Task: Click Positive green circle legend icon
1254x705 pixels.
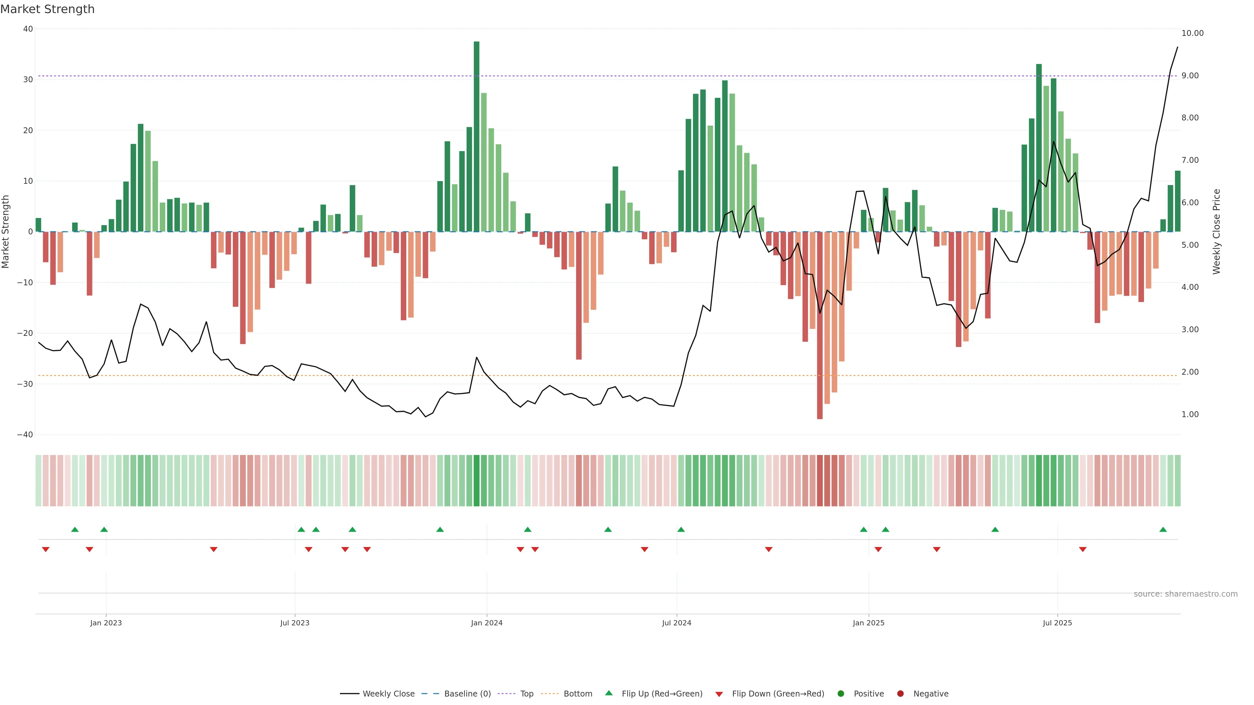Action: click(841, 694)
